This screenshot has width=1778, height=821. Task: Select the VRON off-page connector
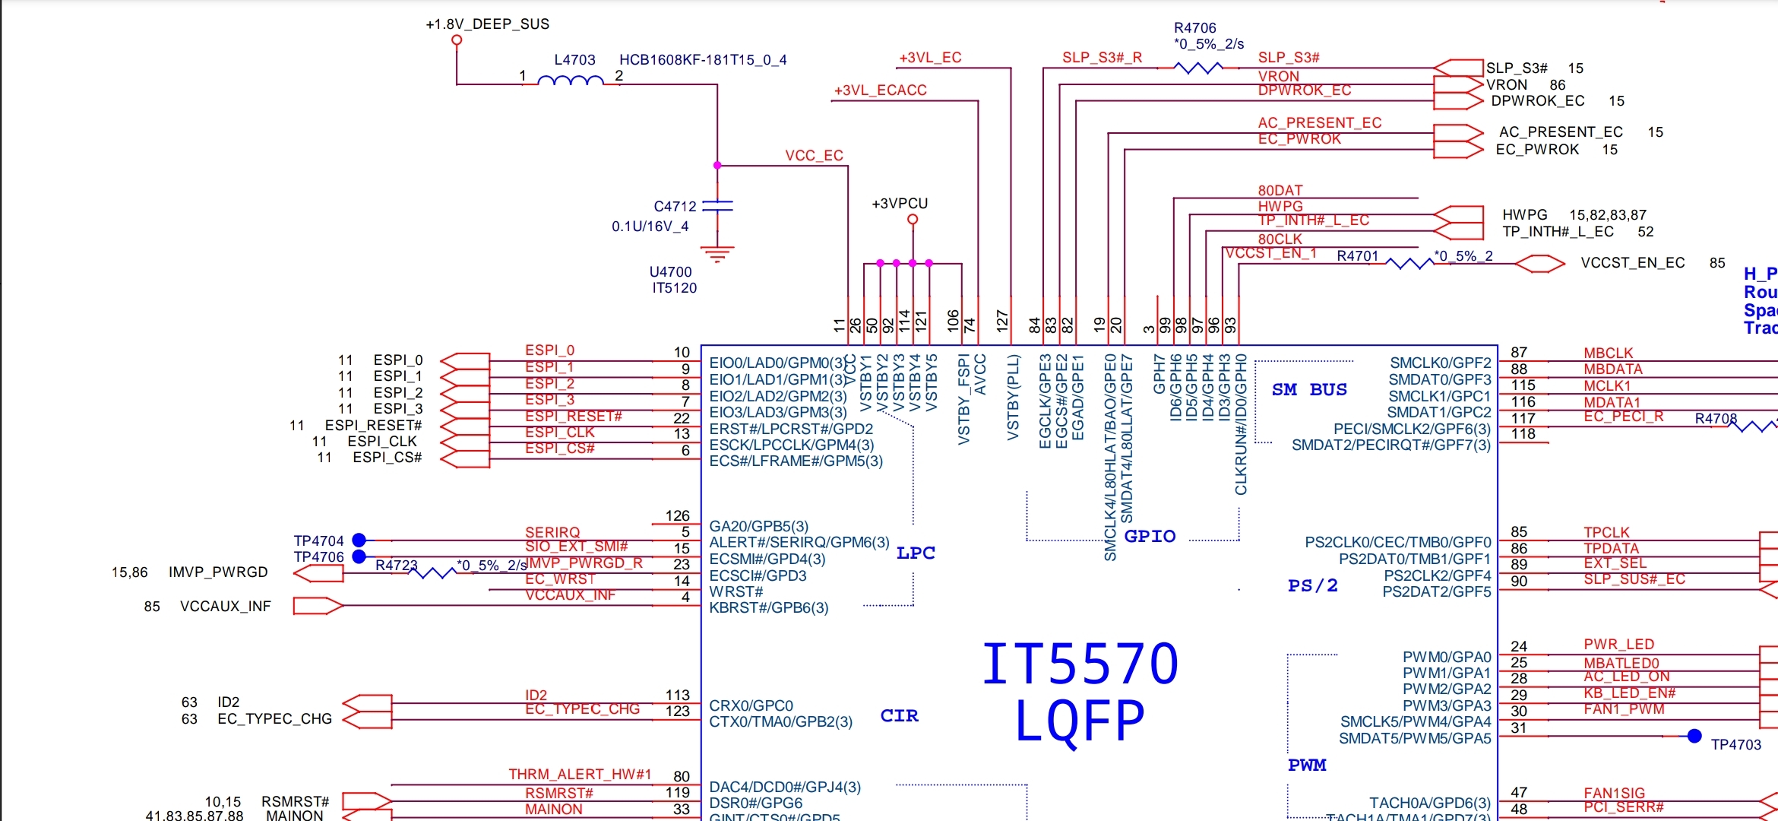tap(1458, 84)
